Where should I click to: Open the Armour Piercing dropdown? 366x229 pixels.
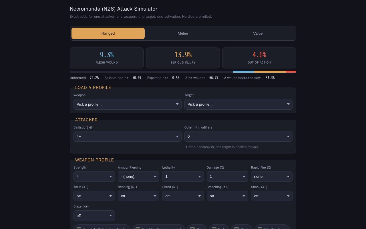click(x=138, y=176)
